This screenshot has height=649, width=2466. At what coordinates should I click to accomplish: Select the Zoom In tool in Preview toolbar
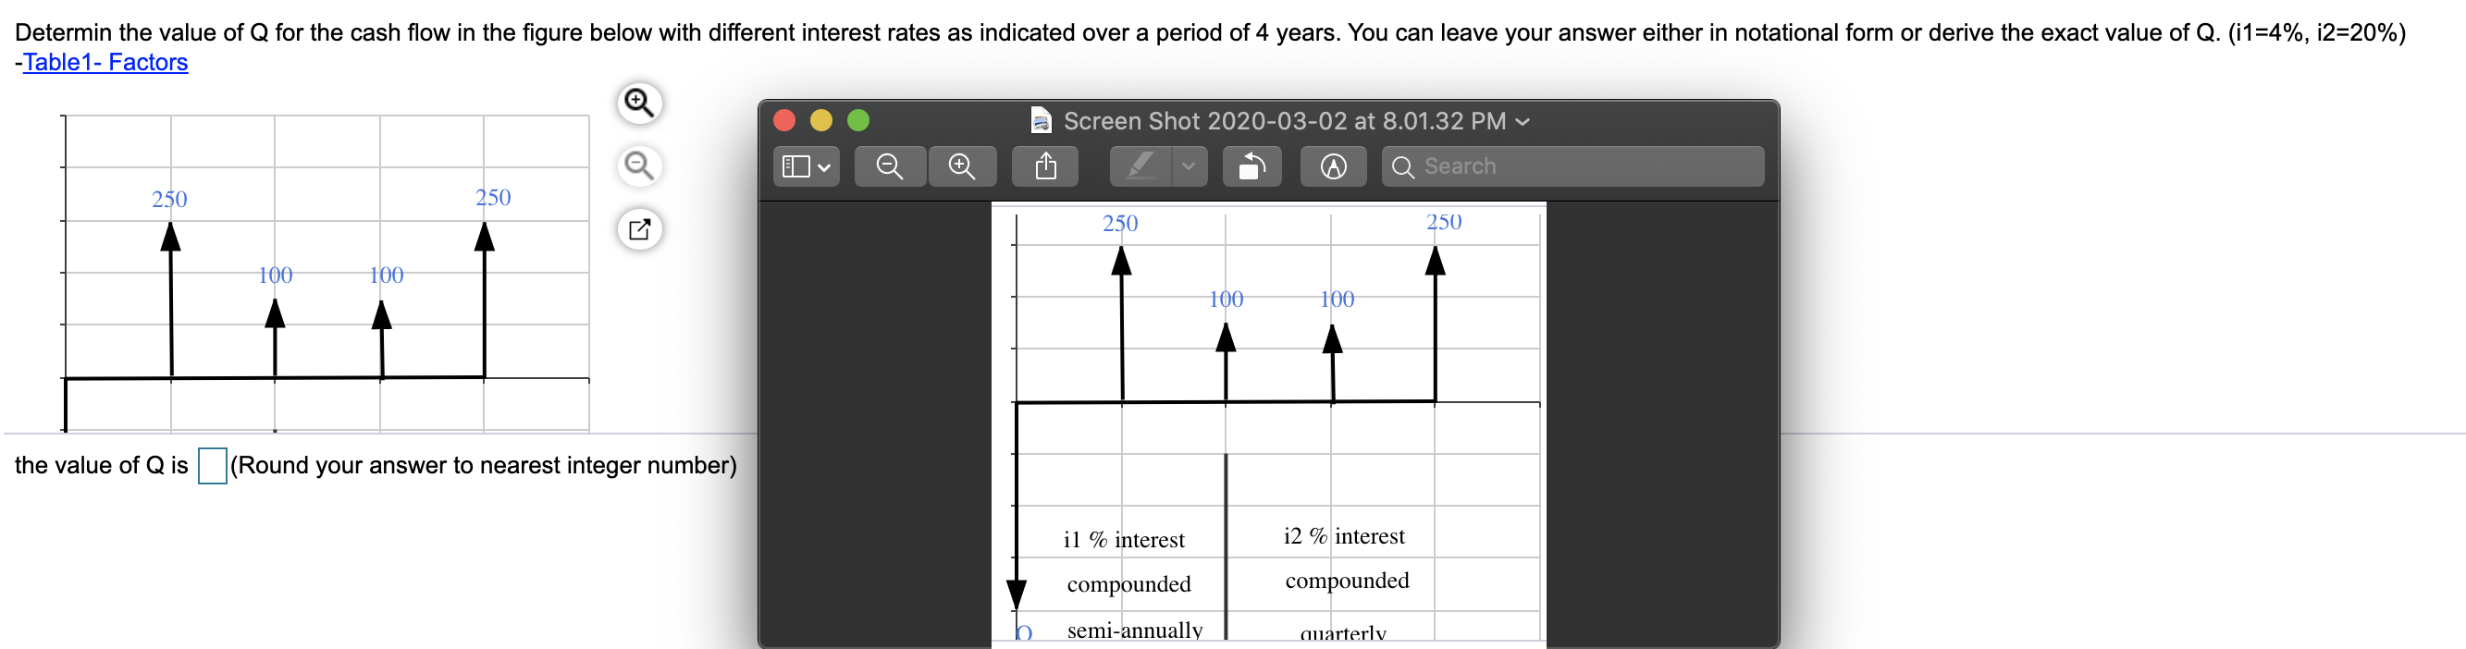coord(962,165)
